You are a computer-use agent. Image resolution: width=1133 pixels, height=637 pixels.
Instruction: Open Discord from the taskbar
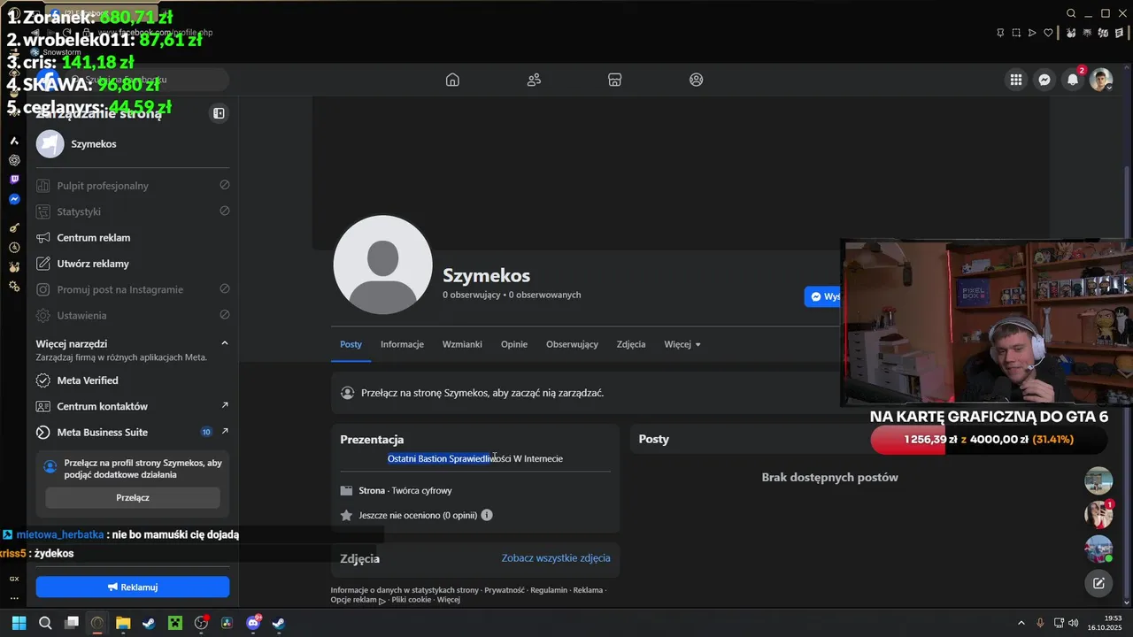[x=253, y=623]
